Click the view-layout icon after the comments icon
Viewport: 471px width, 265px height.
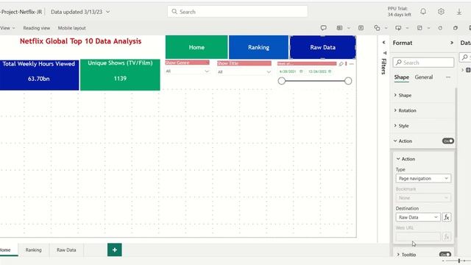tap(339, 28)
